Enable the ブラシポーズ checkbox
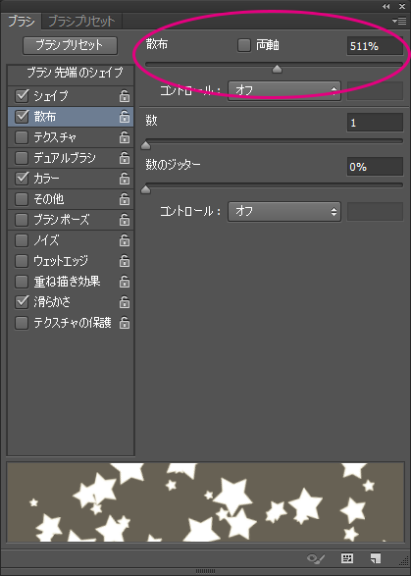Image resolution: width=411 pixels, height=576 pixels. pyautogui.click(x=22, y=220)
